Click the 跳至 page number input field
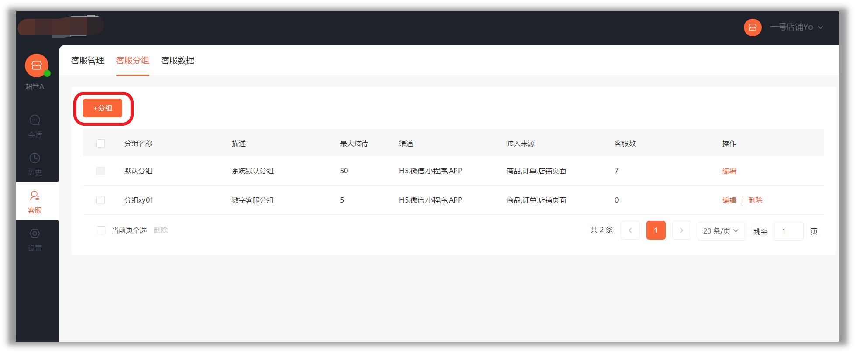This screenshot has width=856, height=354. tap(788, 231)
